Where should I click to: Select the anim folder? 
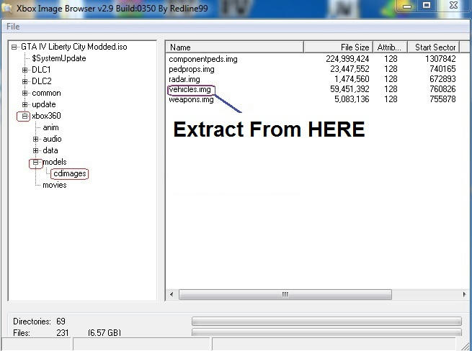(x=51, y=127)
